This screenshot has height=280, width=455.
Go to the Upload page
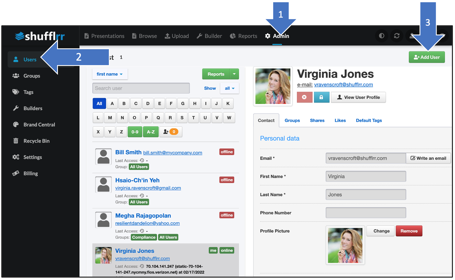177,36
